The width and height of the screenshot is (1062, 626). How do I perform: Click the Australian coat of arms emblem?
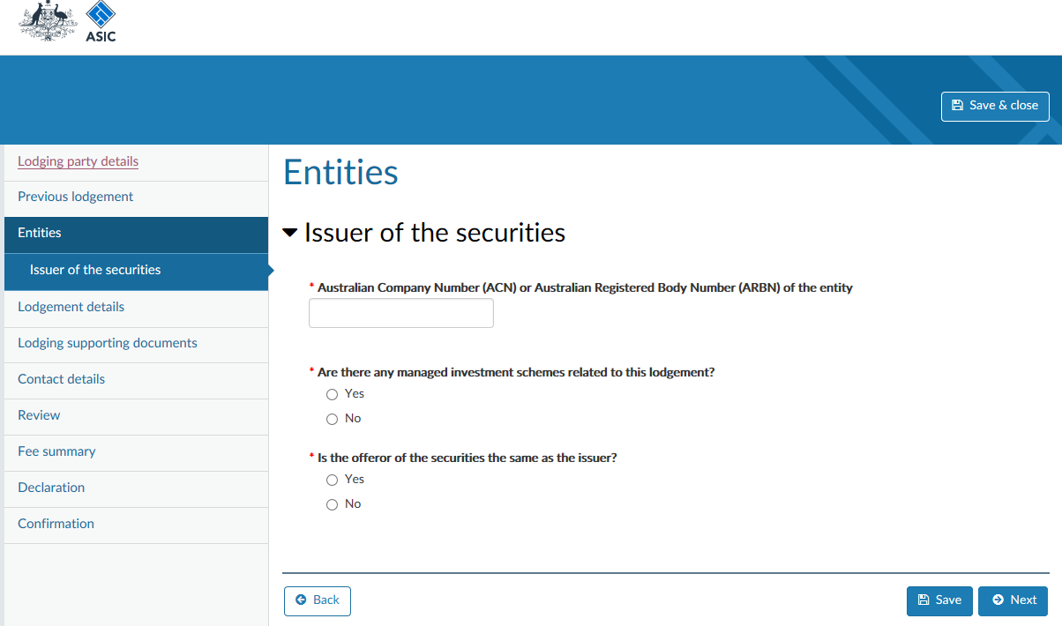(49, 21)
